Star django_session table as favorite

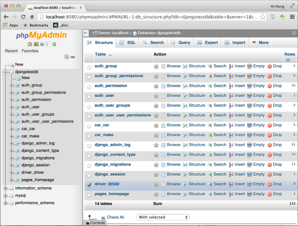(156, 174)
